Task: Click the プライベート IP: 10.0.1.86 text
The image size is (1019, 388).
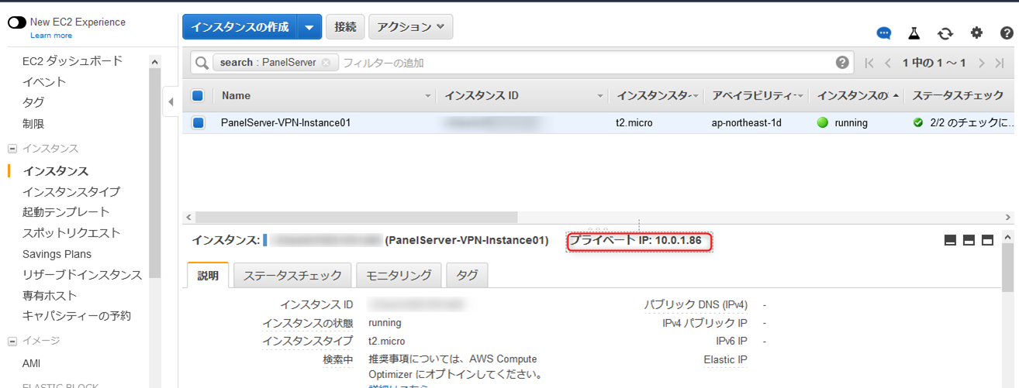Action: 636,241
